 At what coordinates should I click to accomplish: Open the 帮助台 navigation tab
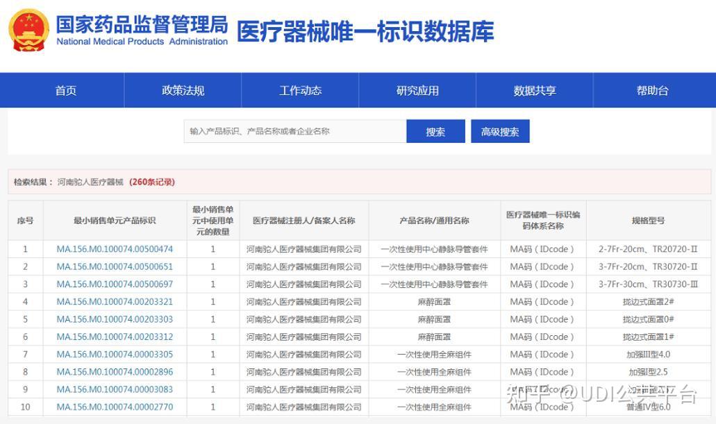652,90
